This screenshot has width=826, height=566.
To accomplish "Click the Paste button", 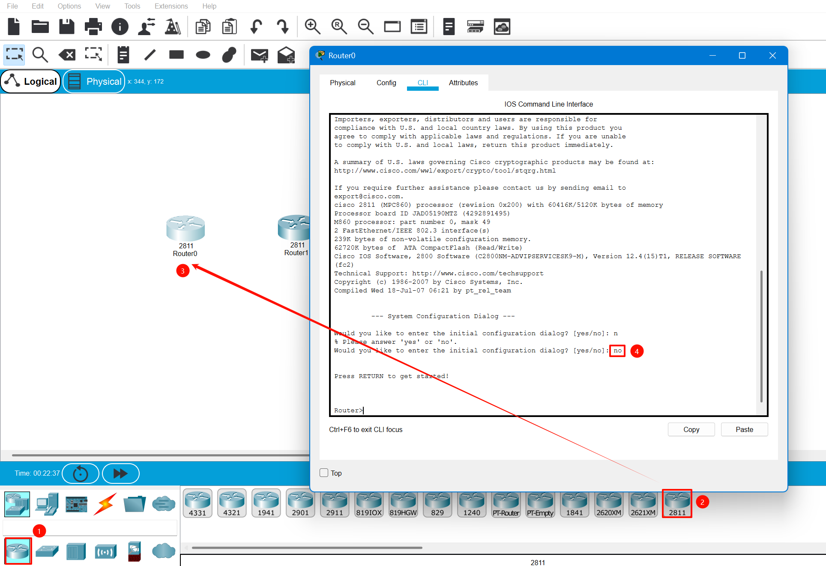I will pos(744,429).
